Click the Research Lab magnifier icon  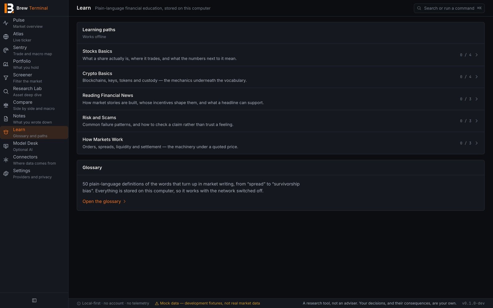[x=6, y=91]
